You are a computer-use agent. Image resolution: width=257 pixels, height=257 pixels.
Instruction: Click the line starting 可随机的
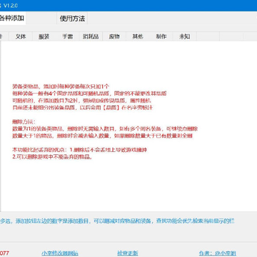[81, 101]
